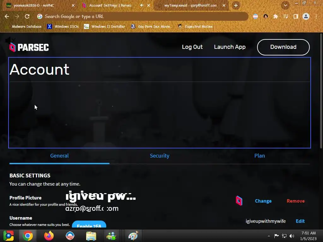Select the Plan settings tab
323x242 pixels.
[260, 156]
